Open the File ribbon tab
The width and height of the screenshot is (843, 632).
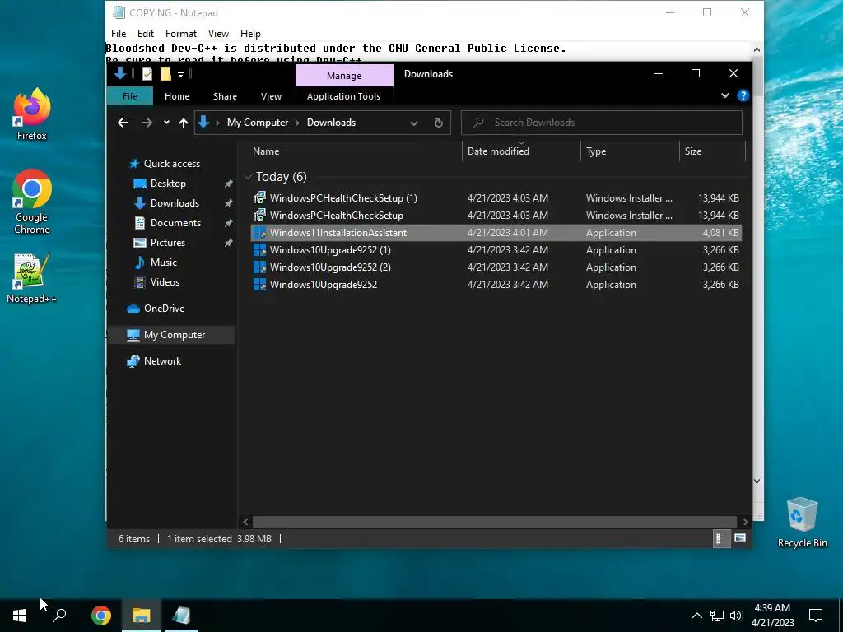coord(130,96)
